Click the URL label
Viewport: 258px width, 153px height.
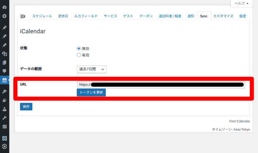pos(24,84)
